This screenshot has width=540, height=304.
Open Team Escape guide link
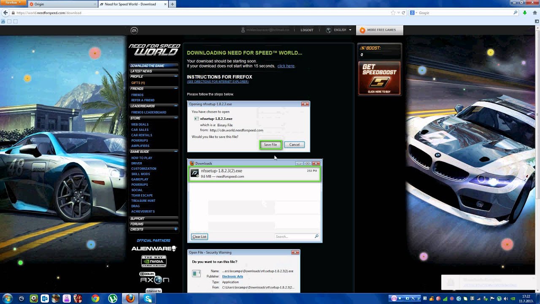(x=142, y=195)
